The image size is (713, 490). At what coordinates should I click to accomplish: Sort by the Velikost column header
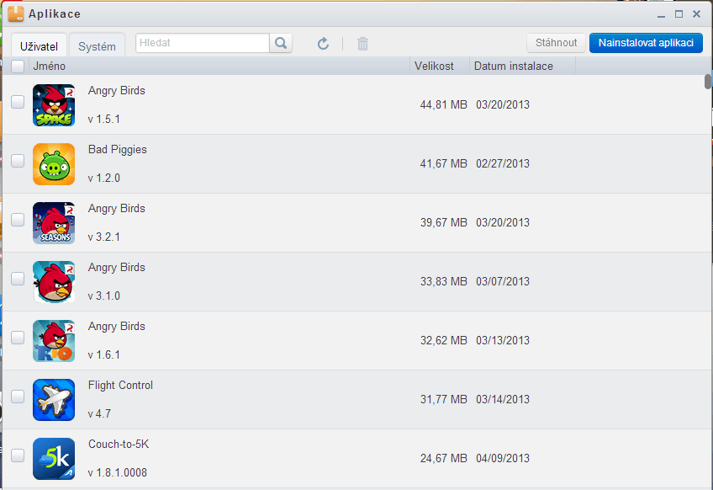click(x=440, y=67)
